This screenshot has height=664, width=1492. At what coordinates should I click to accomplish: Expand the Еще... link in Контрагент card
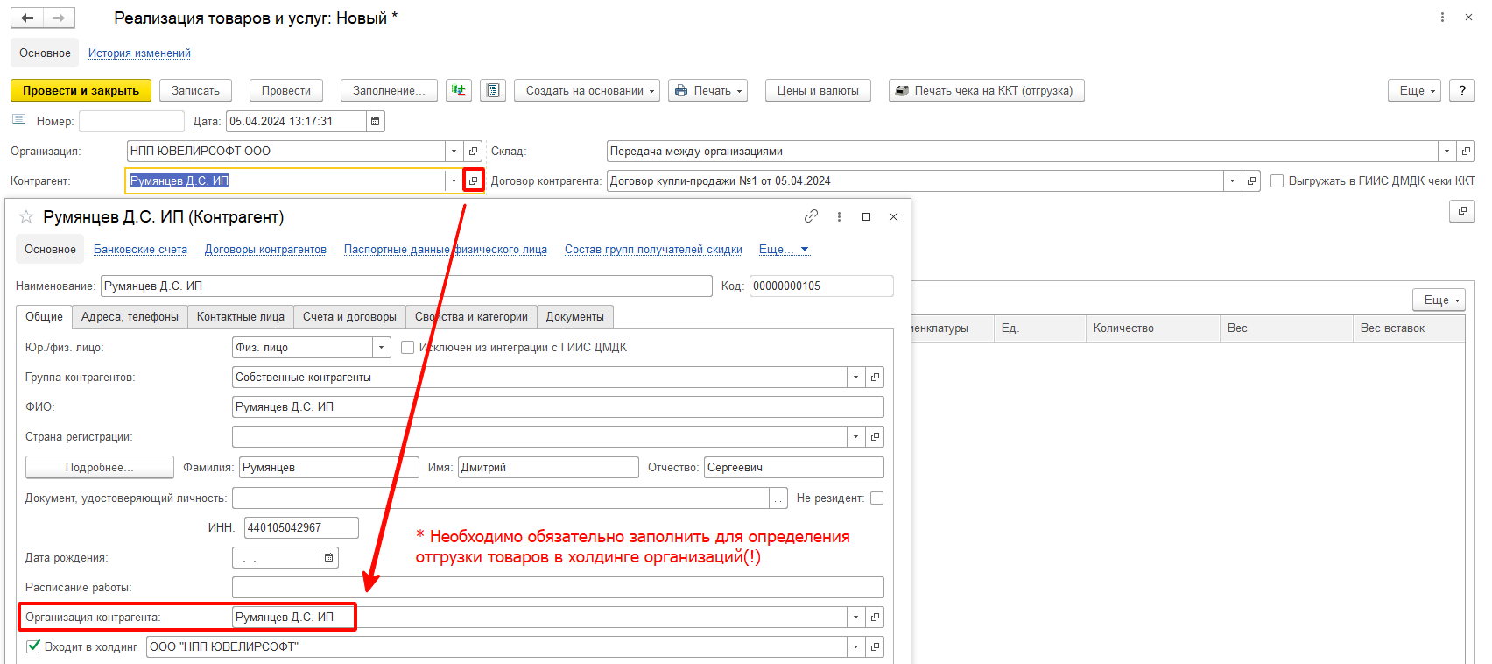tap(784, 249)
